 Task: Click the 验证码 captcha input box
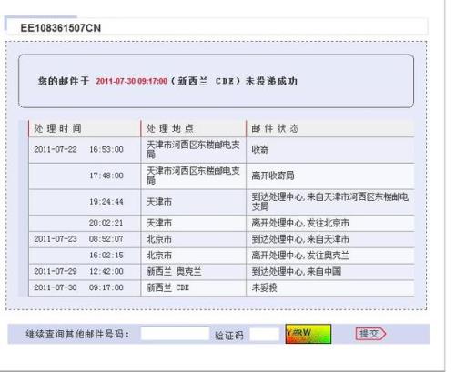click(265, 334)
